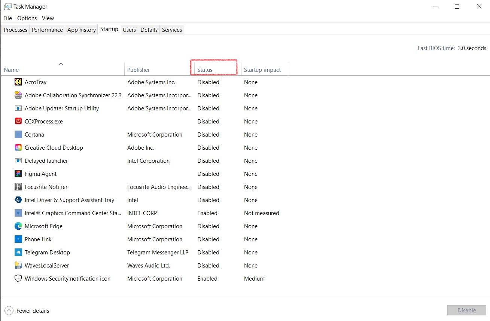Click the Microsoft Edge icon
The width and height of the screenshot is (490, 321).
coord(18,226)
